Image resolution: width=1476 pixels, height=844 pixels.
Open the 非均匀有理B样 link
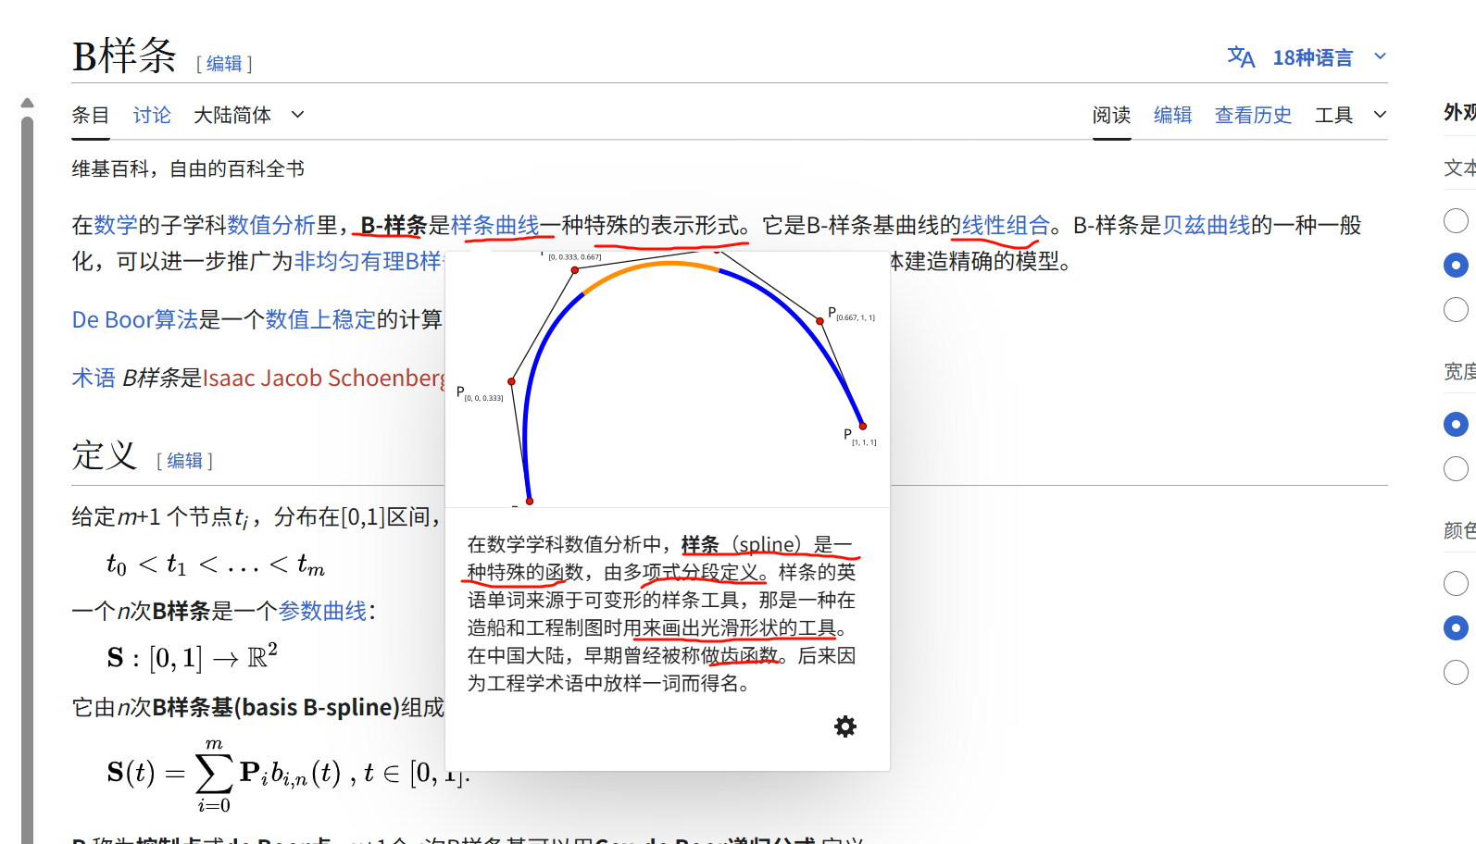369,262
